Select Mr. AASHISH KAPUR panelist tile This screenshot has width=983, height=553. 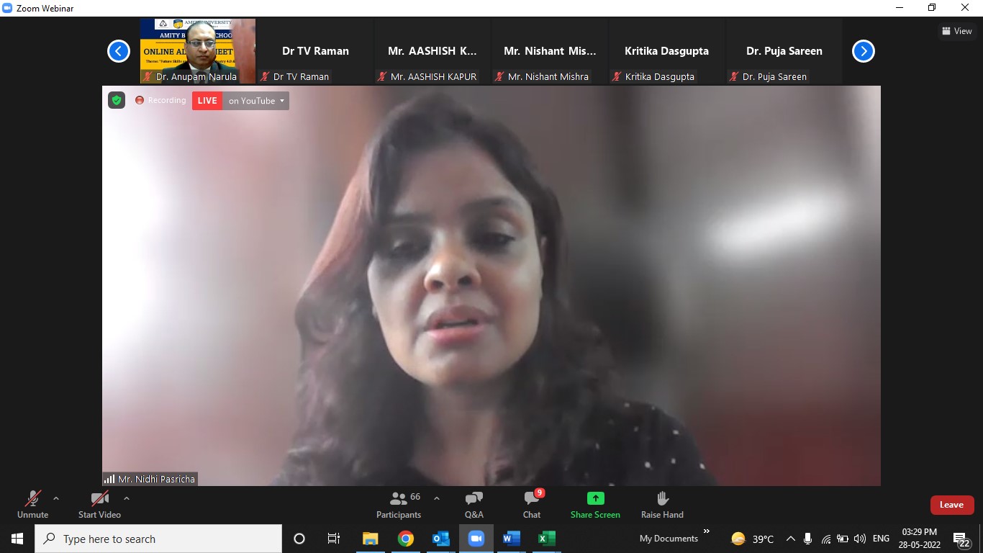[x=432, y=51]
